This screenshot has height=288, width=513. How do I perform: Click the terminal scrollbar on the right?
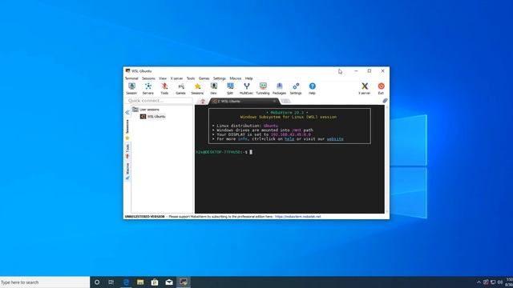[386, 159]
